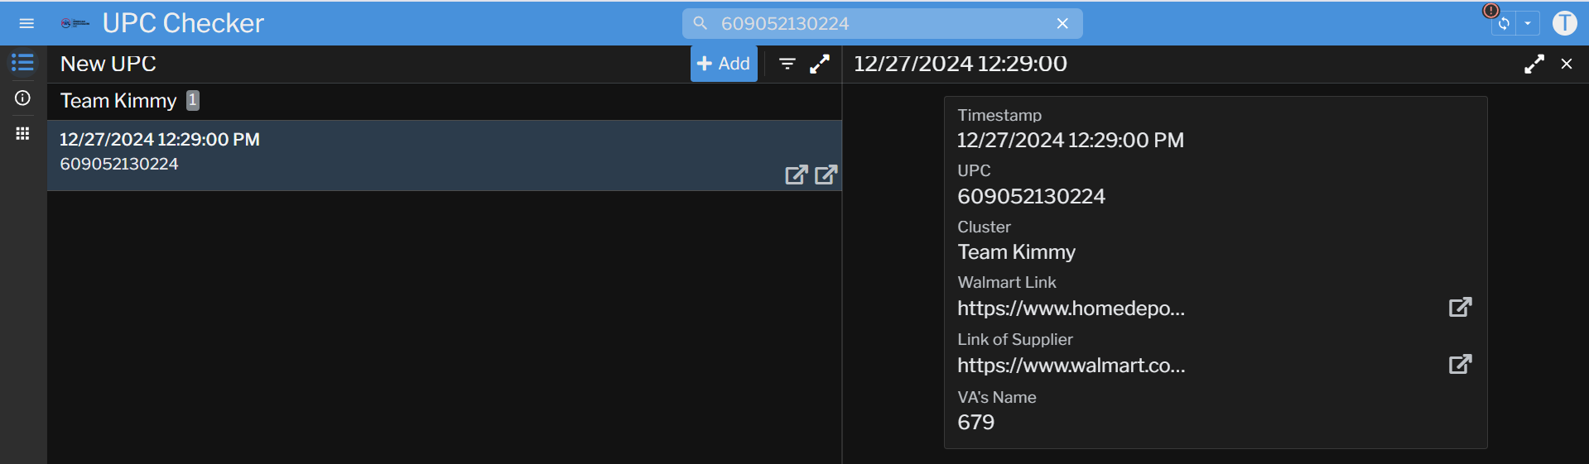Open the Link of Supplier external icon

1460,364
